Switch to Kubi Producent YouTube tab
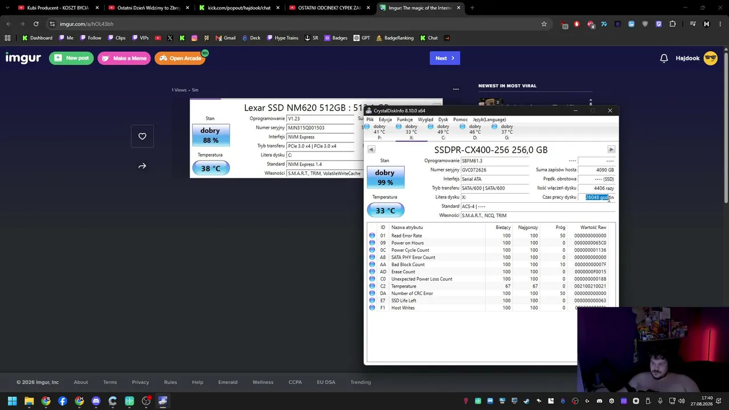Screen dimensions: 729x410 pos(59,8)
